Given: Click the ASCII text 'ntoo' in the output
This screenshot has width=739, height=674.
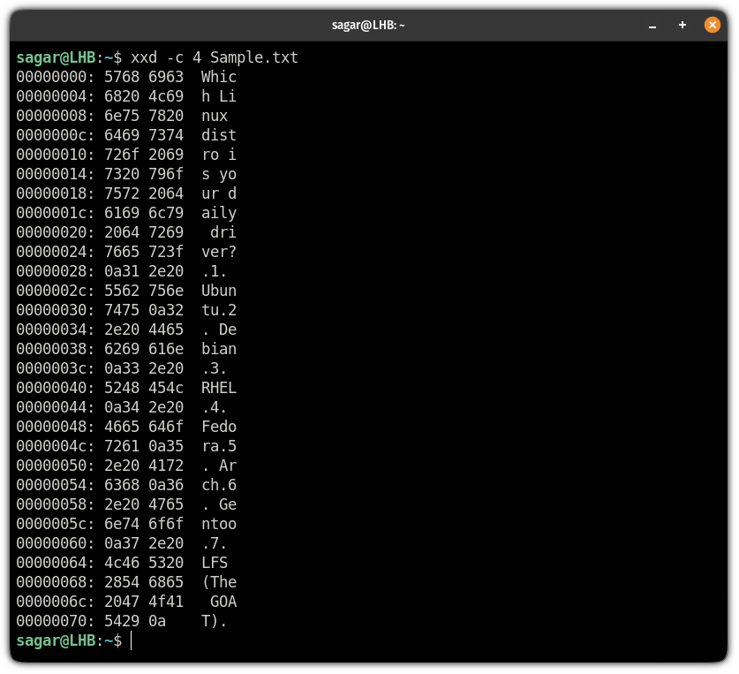Looking at the screenshot, I should pos(219,524).
